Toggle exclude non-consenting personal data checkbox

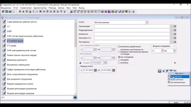[119, 52]
